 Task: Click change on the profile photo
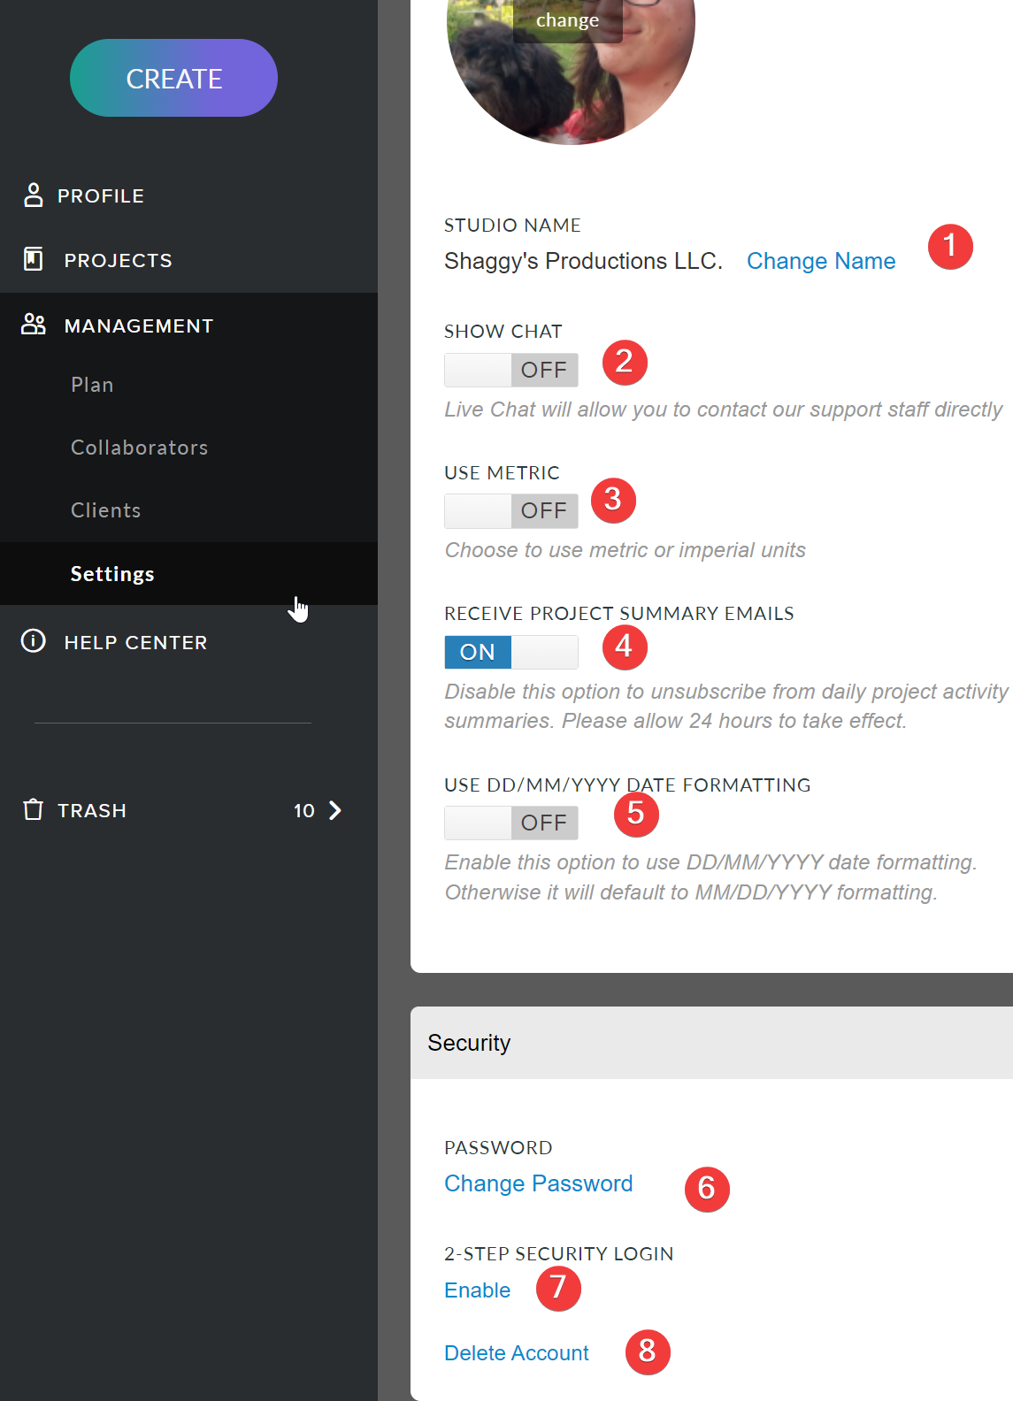coord(568,20)
